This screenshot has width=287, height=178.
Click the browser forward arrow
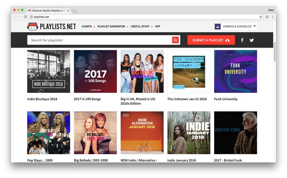click(x=19, y=17)
